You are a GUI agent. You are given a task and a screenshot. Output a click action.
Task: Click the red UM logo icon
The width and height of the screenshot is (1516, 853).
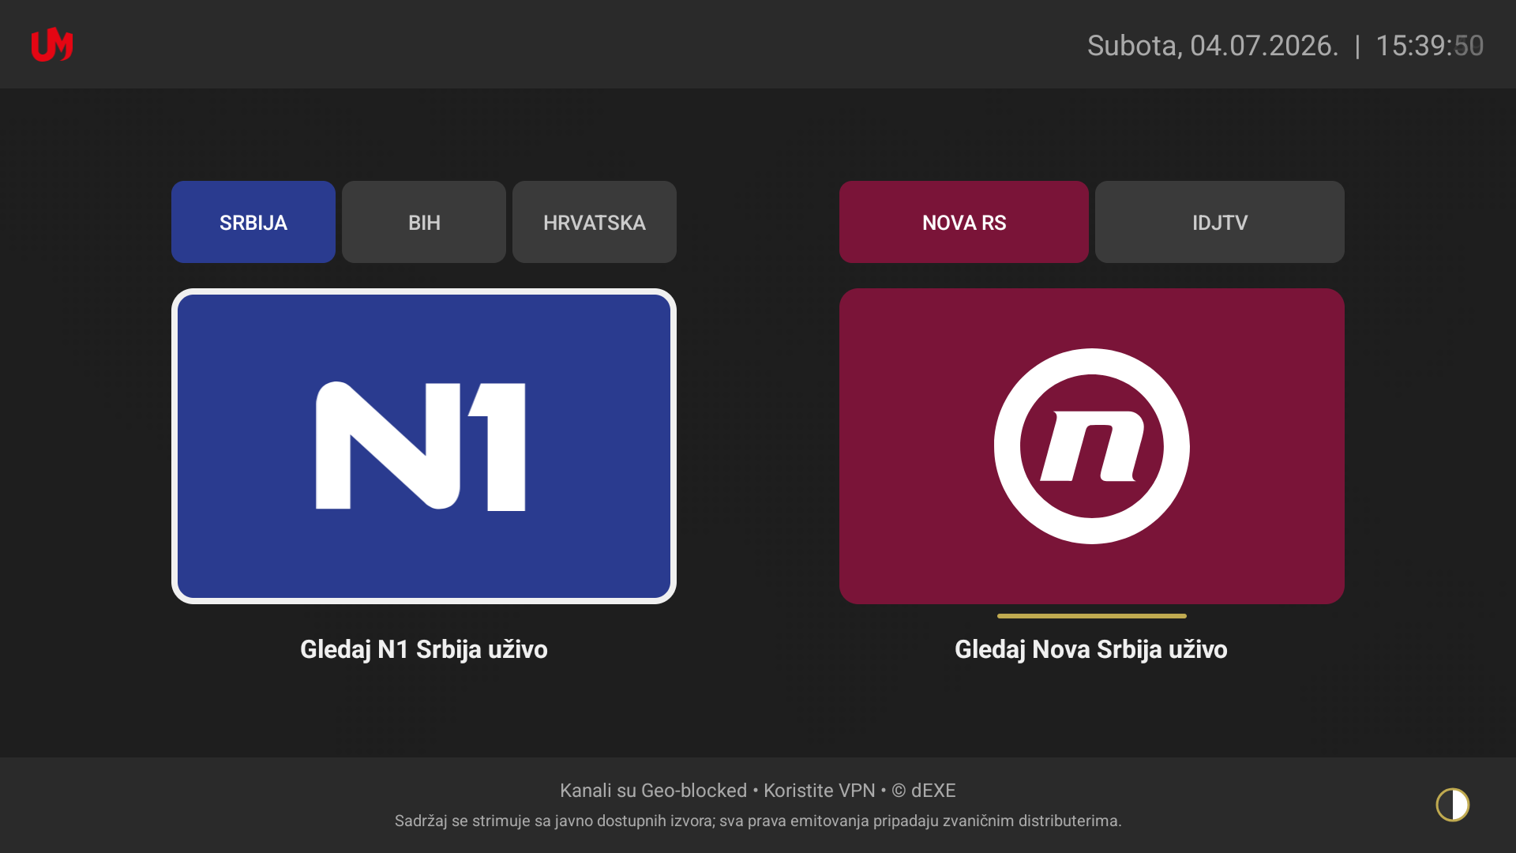point(52,44)
